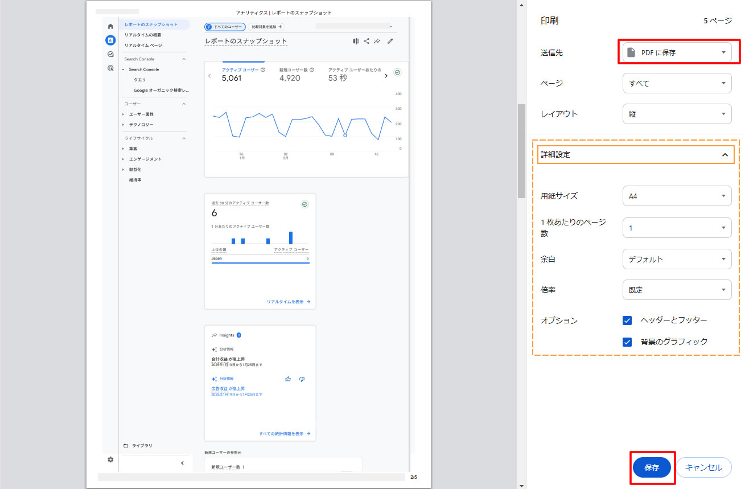This screenshot has width=745, height=489.
Task: Click the Insights sparkline icon beside report title
Action: pos(377,41)
